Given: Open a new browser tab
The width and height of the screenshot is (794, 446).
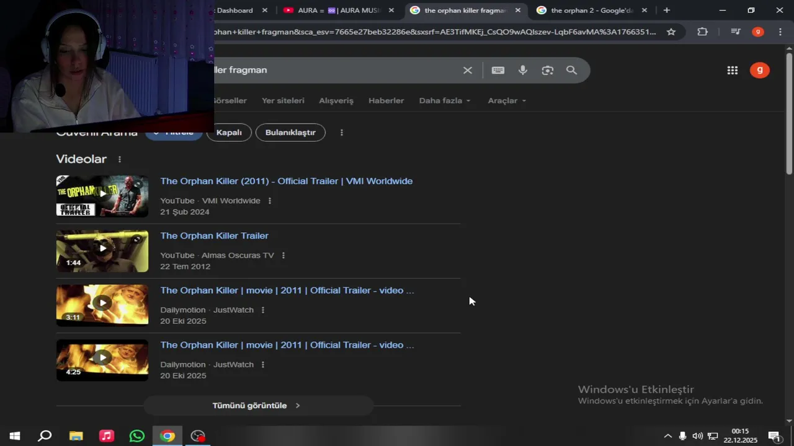Looking at the screenshot, I should click(x=667, y=10).
